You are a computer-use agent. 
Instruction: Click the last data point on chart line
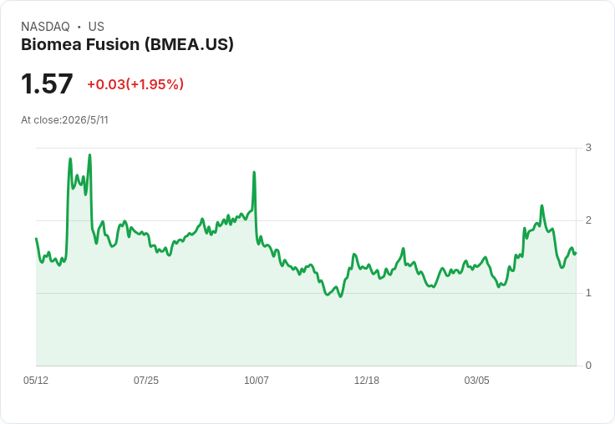click(576, 254)
